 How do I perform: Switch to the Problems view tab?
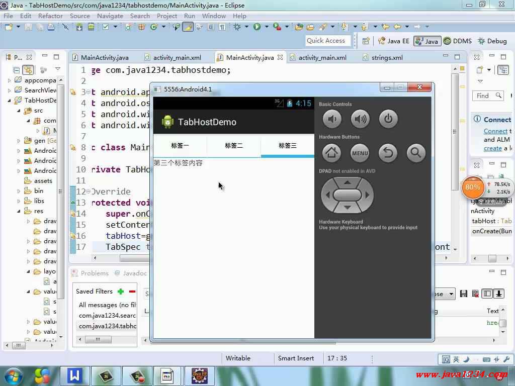tap(91, 273)
